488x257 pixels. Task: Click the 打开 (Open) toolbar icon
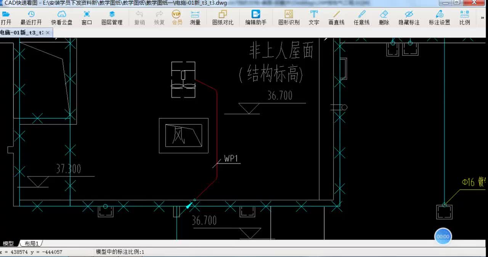6,18
